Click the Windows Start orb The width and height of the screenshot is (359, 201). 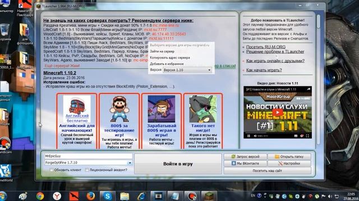(3, 196)
